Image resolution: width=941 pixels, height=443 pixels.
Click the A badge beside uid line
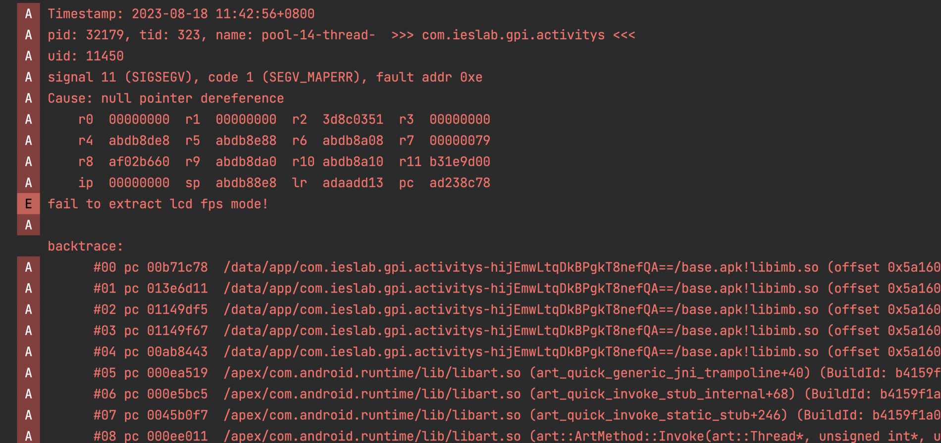[28, 56]
